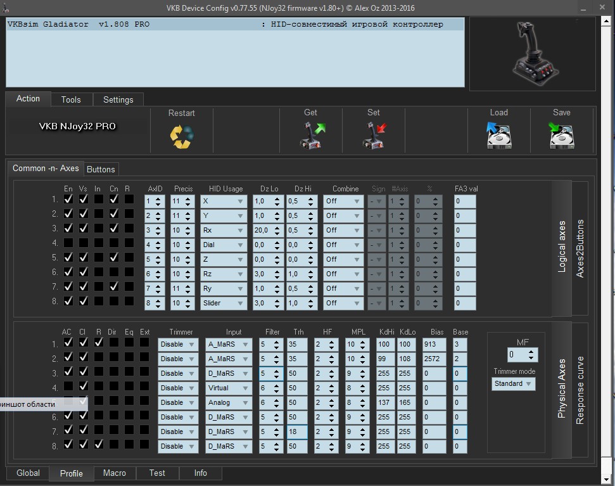Click Dz Hi stepper for logical axis 6
This screenshot has width=615, height=486.
click(x=310, y=274)
